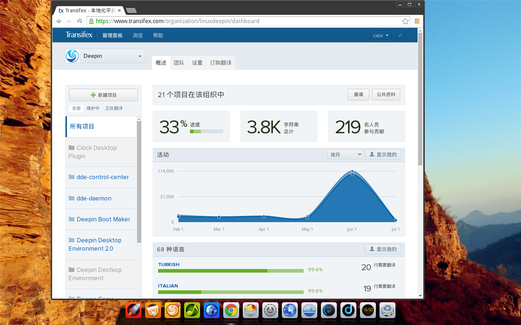Click the Turkish translation progress bar
Viewport: 521px width, 325px height.
coord(231,271)
